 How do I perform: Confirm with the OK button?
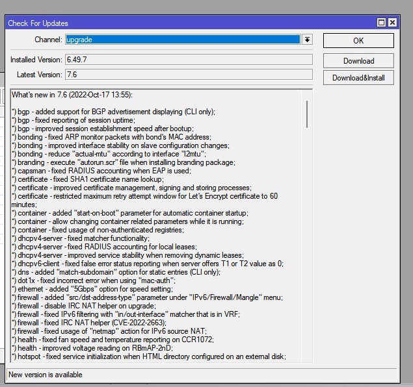(358, 41)
